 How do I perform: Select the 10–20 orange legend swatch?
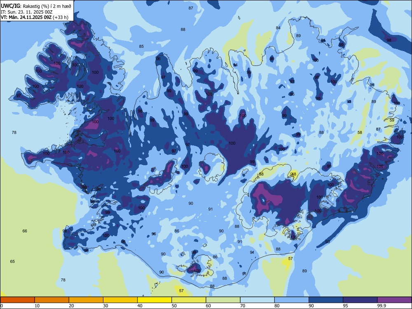pyautogui.click(x=52, y=300)
